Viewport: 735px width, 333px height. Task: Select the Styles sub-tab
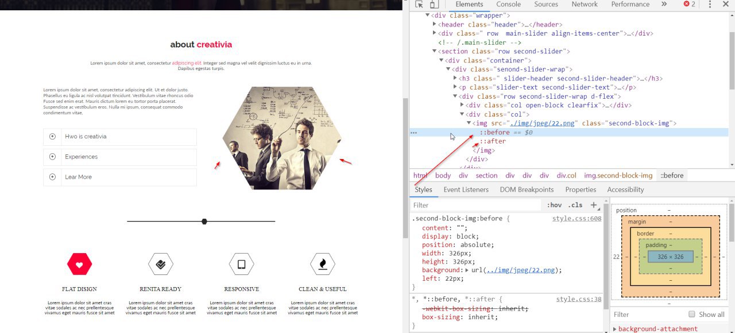[423, 189]
